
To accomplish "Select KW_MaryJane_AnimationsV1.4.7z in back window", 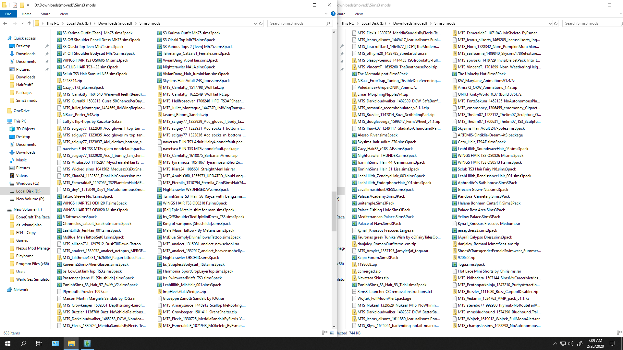I will [486, 81].
